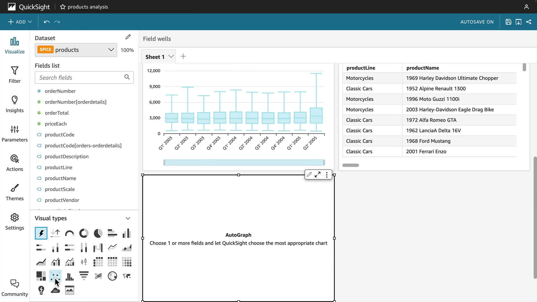The width and height of the screenshot is (537, 302).
Task: Select the funnel chart visual type
Action: pyautogui.click(x=84, y=276)
